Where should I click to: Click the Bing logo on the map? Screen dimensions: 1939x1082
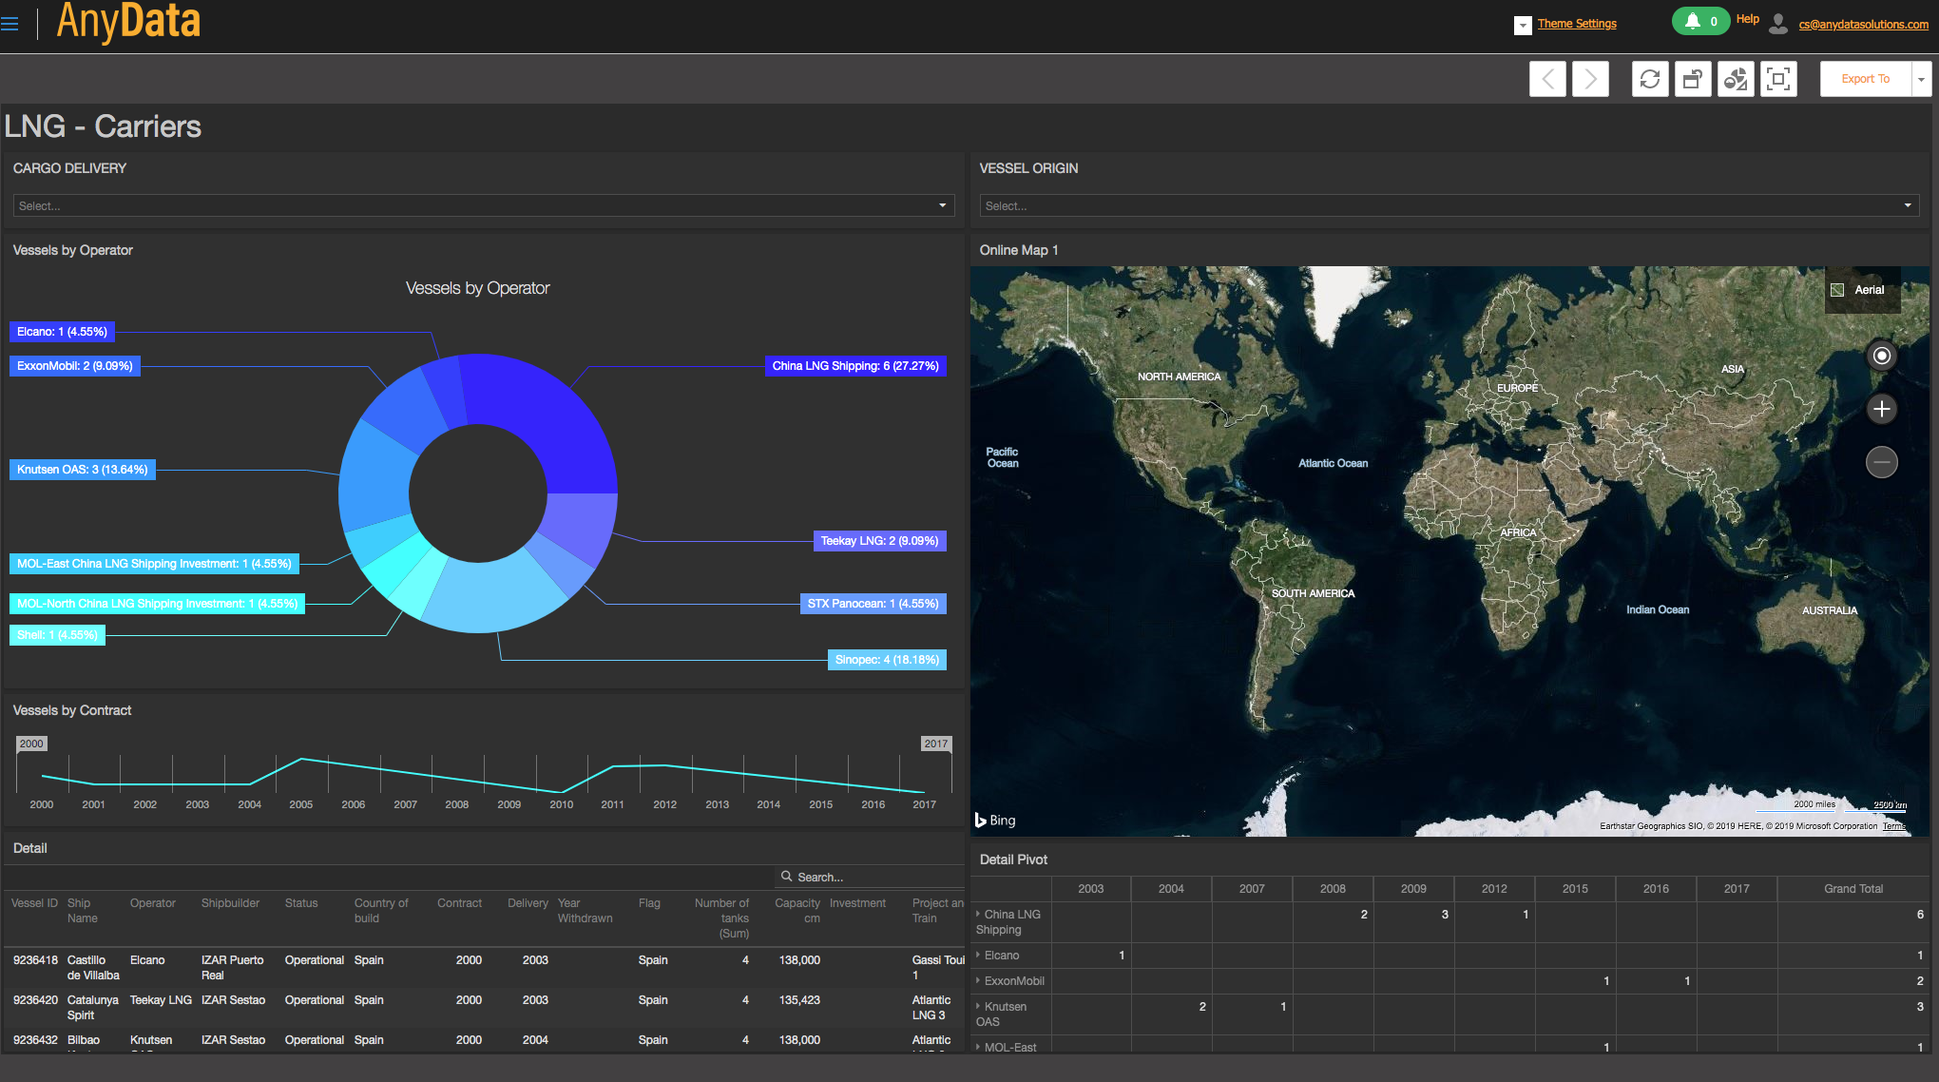point(995,820)
